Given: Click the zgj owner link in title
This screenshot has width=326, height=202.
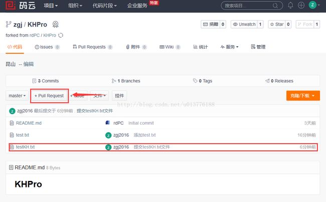Looking at the screenshot, I should (x=18, y=25).
